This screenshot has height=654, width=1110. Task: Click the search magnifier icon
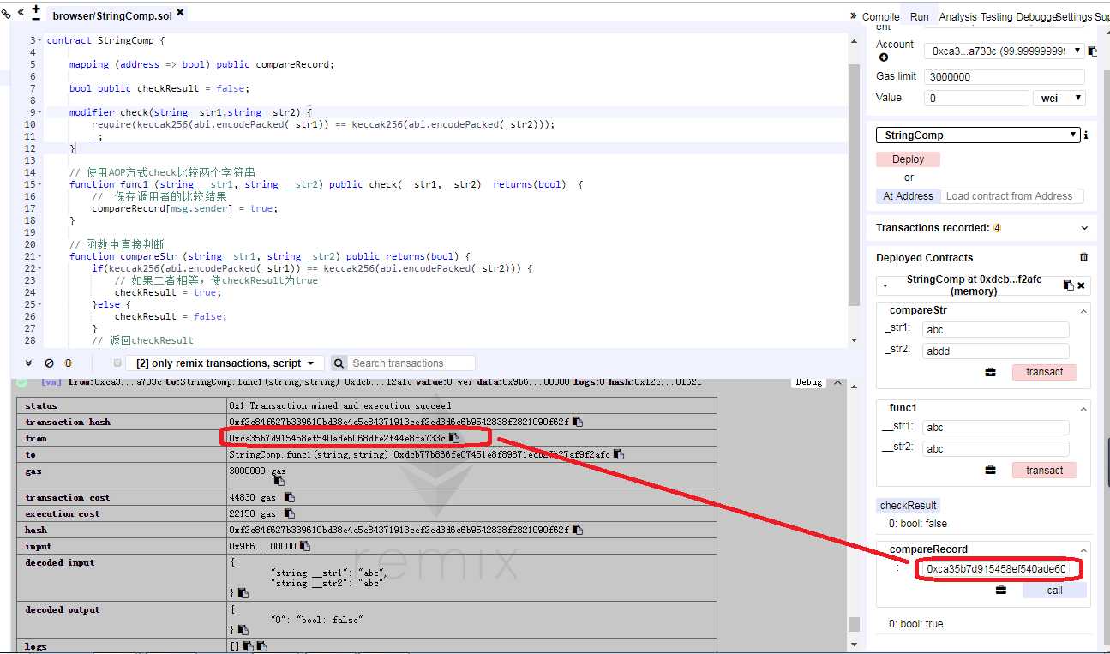[x=339, y=363]
